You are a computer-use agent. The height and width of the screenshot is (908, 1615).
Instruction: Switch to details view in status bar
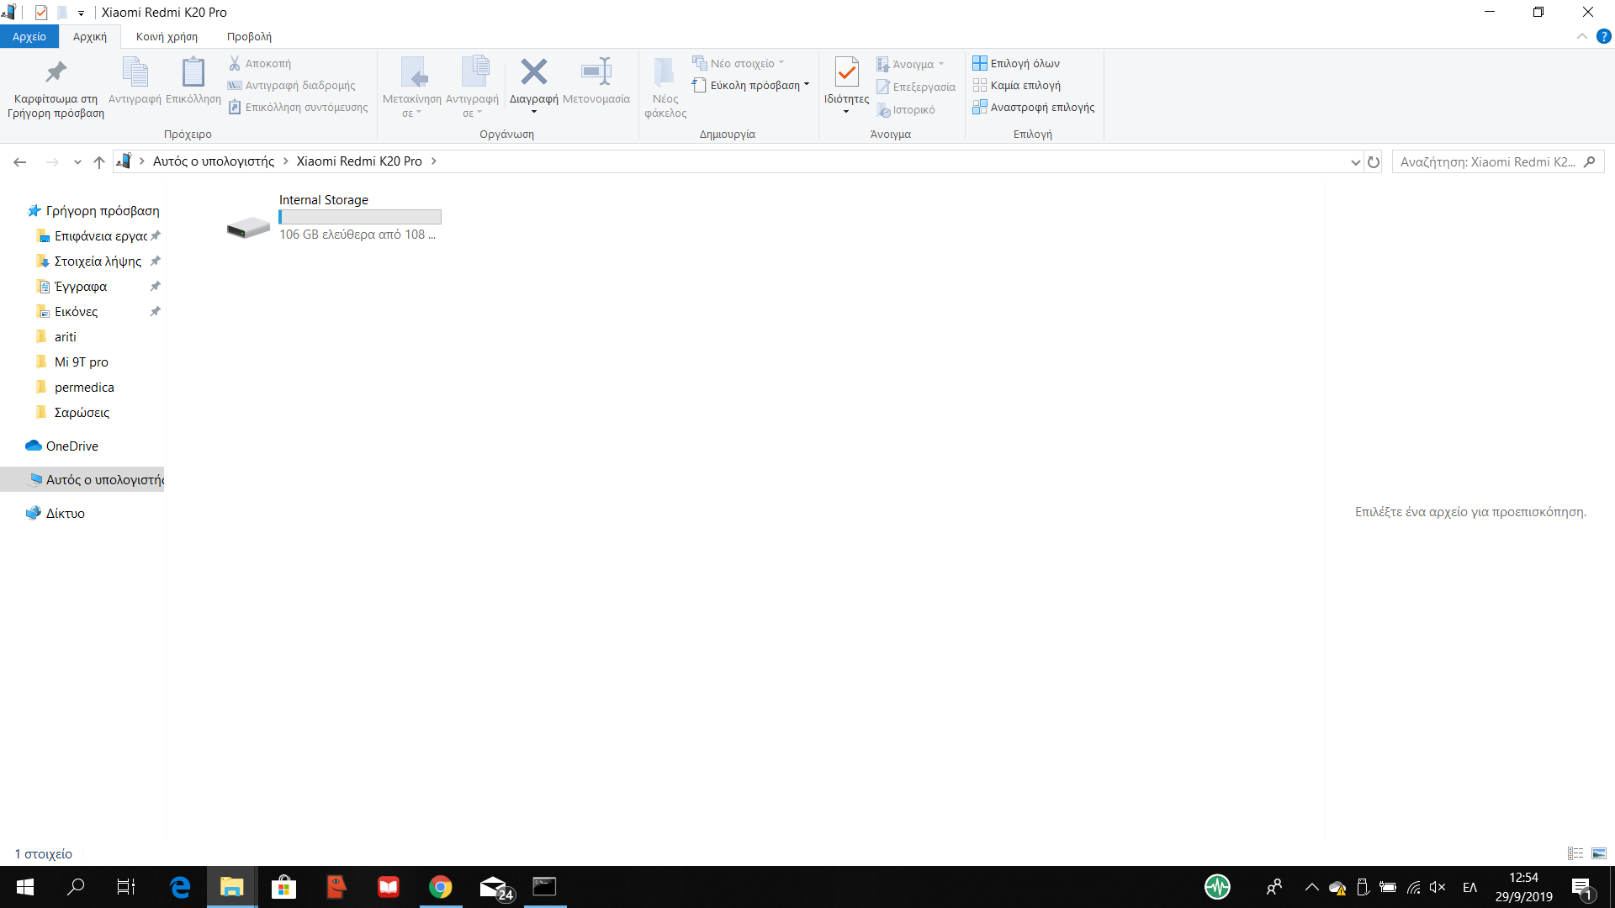click(x=1575, y=853)
